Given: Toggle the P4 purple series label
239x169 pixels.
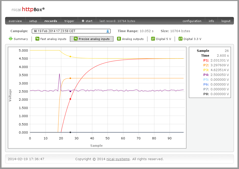Looking at the screenshot, I should 206,75.
